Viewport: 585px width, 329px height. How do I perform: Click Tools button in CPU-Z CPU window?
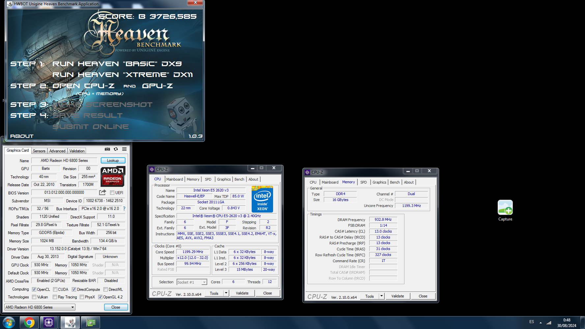tap(214, 293)
